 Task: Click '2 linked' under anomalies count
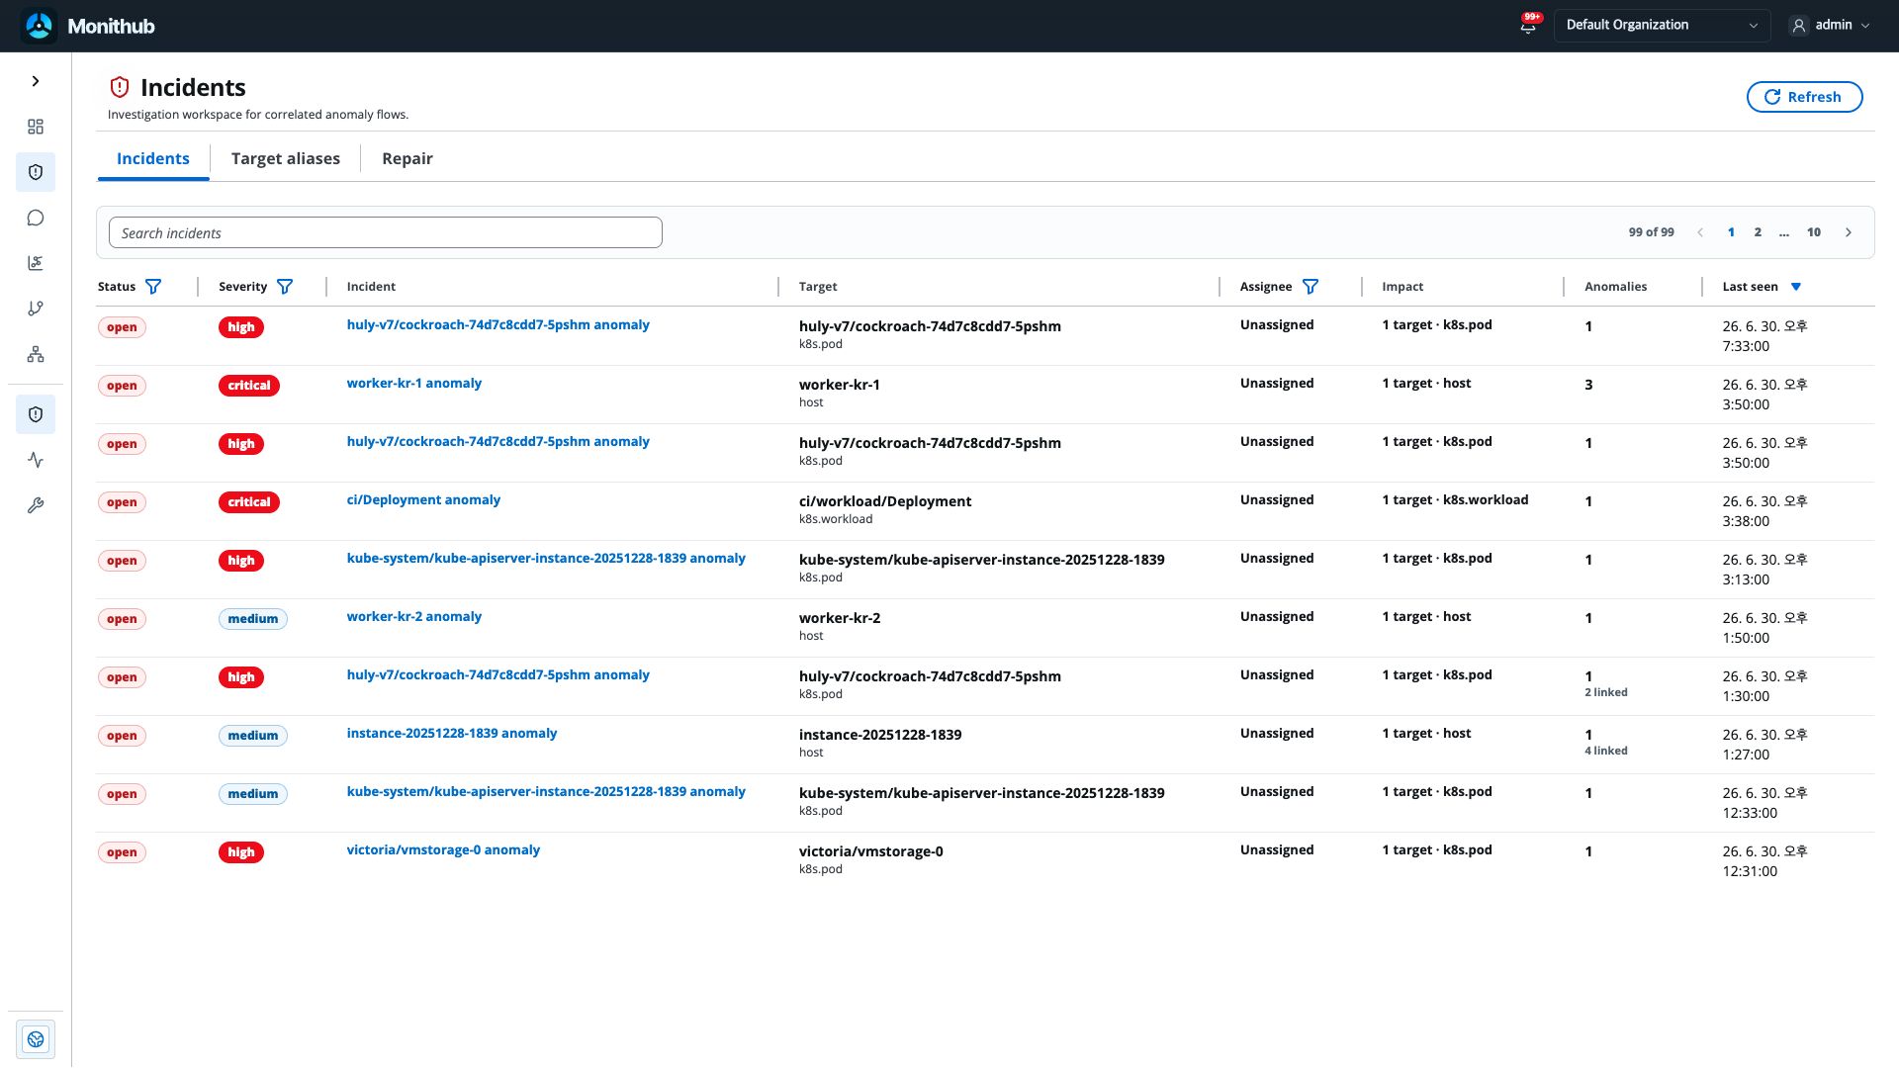tap(1606, 692)
